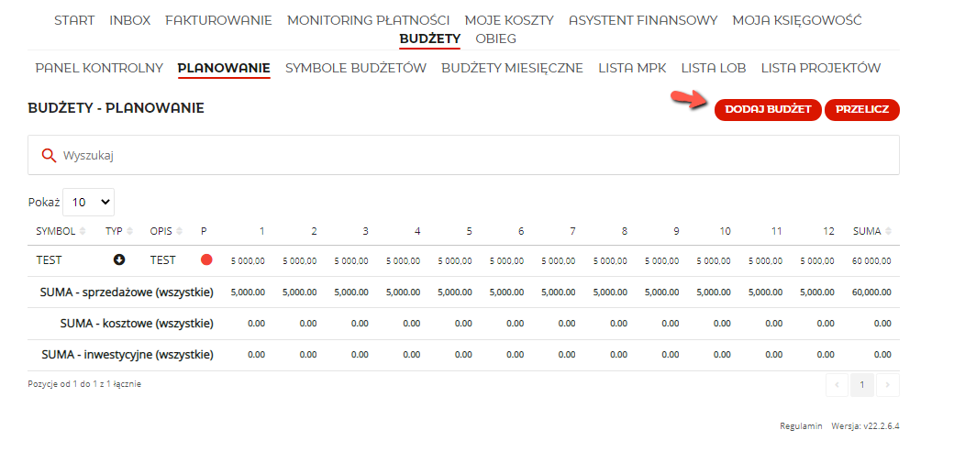The image size is (954, 452).
Task: Sort table by SYMBOL column
Action: coord(61,231)
